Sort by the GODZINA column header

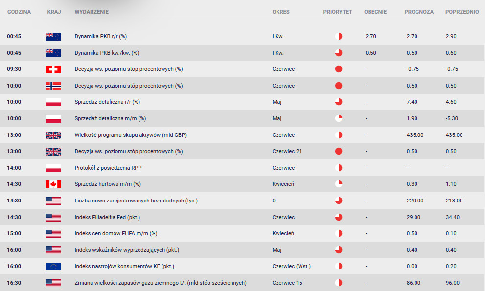coord(19,12)
